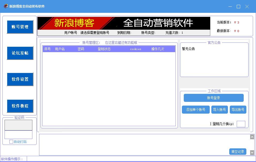Viewport: 256px width, 162px height.
Task: Click the 最新版本 V 0 value
Action: coord(236,31)
